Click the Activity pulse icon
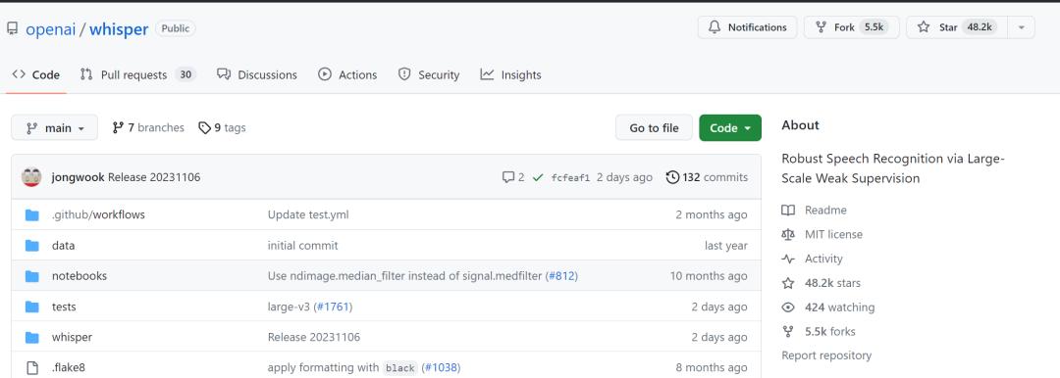The image size is (1060, 378). point(788,259)
